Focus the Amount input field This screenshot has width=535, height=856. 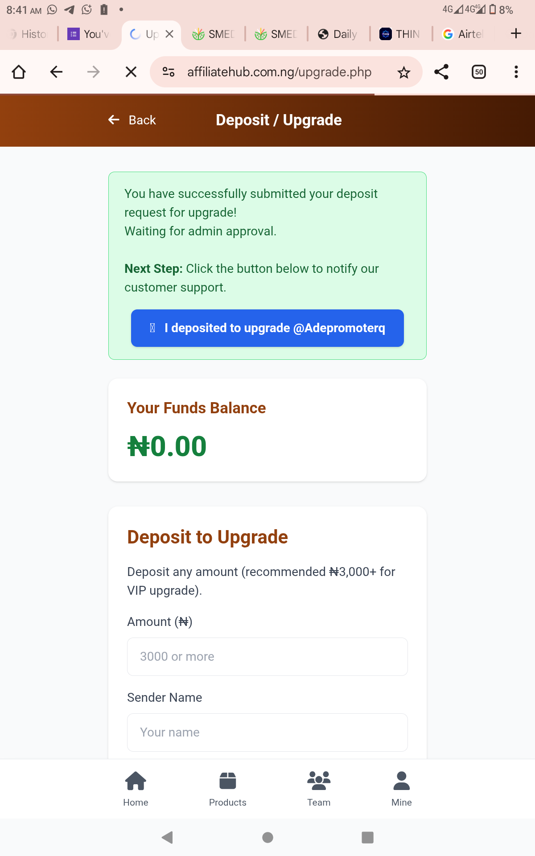pos(267,657)
